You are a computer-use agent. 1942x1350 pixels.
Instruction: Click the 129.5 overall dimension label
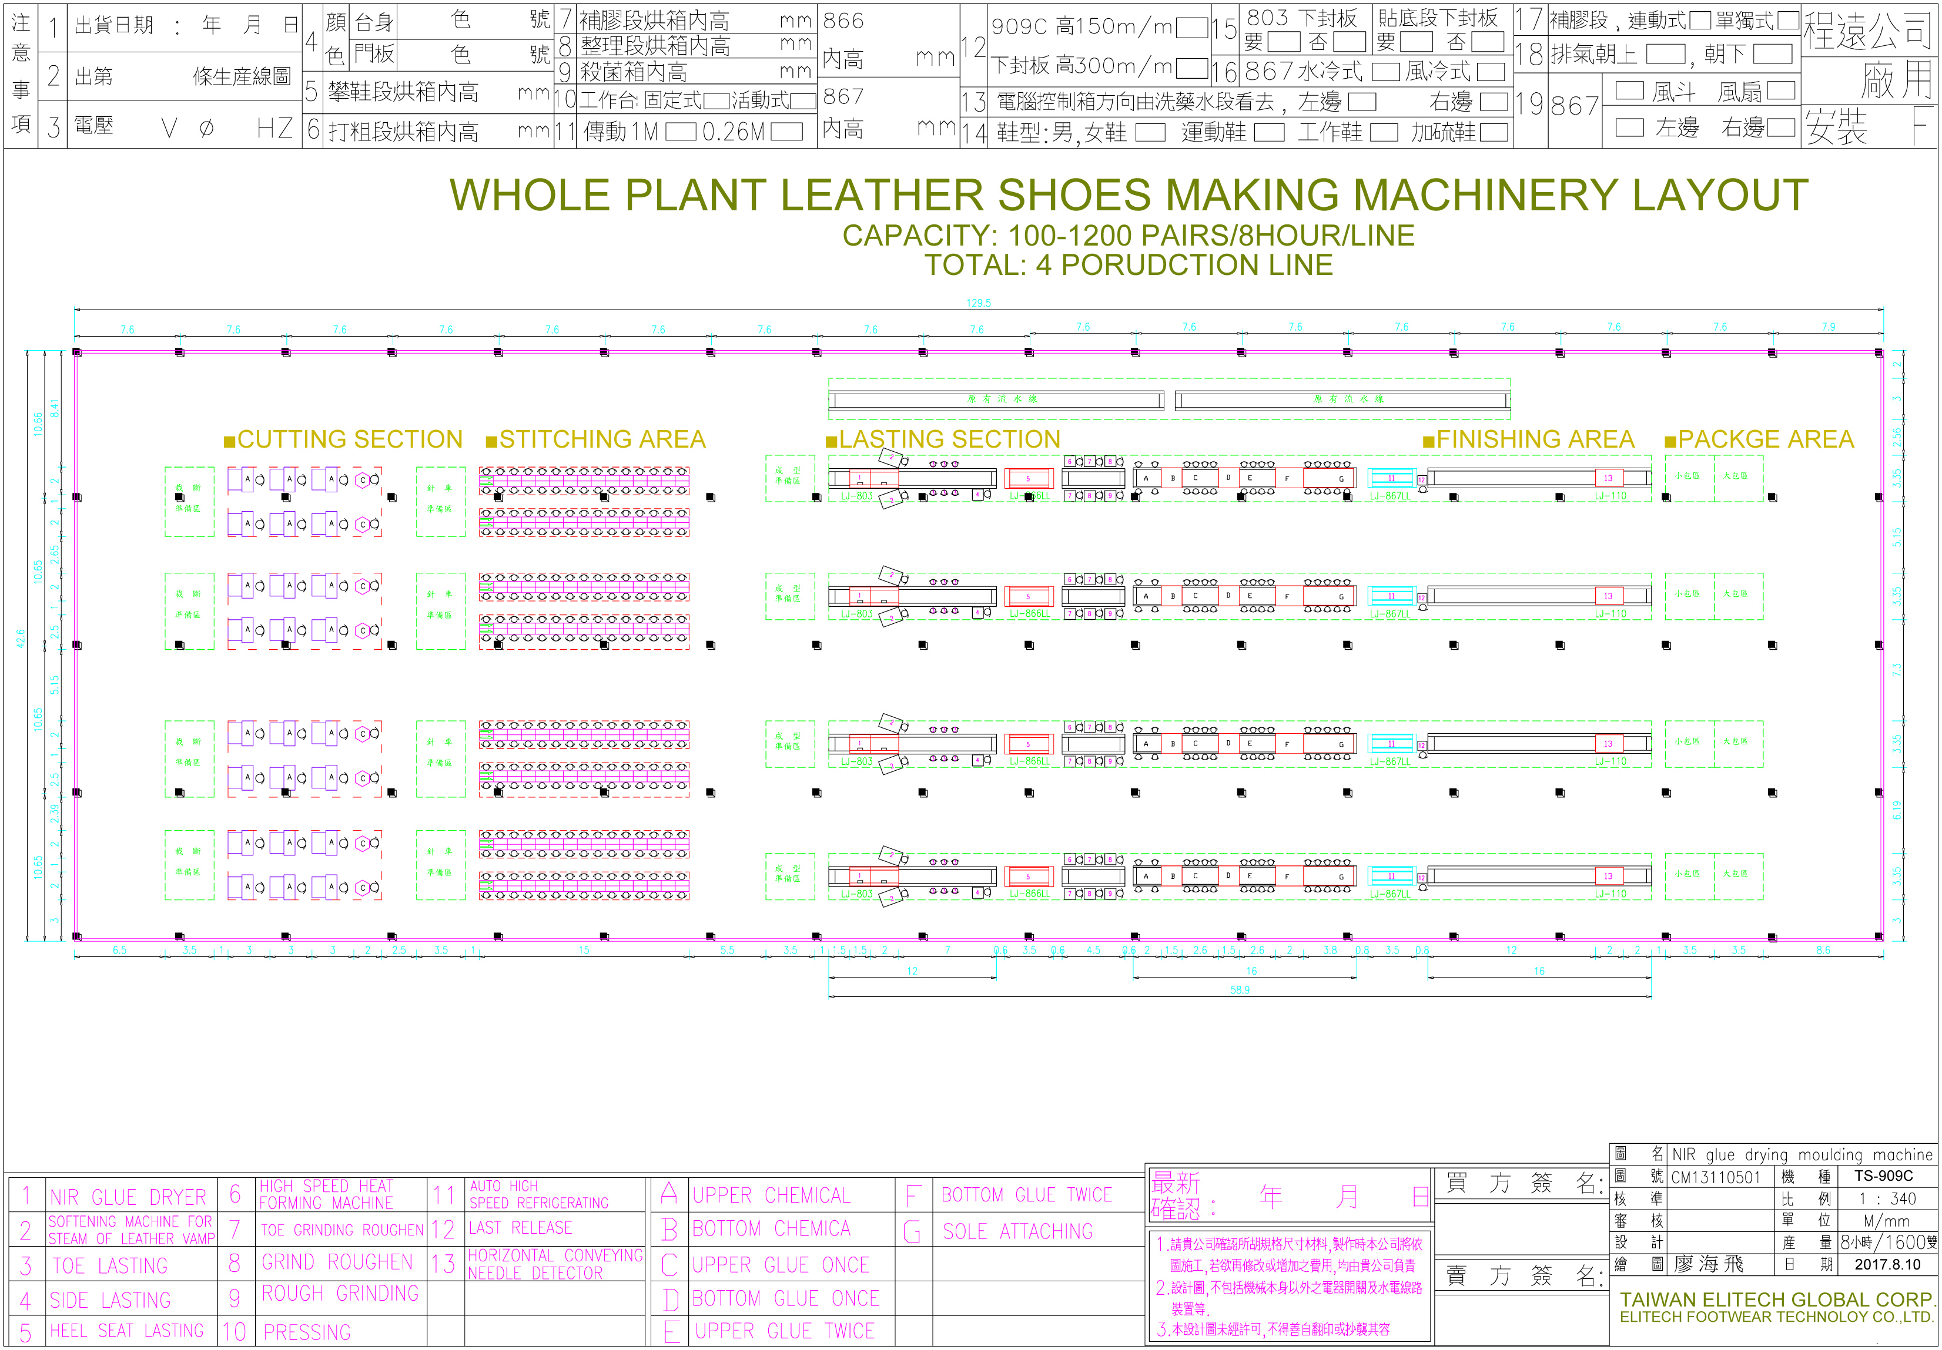coord(979,303)
